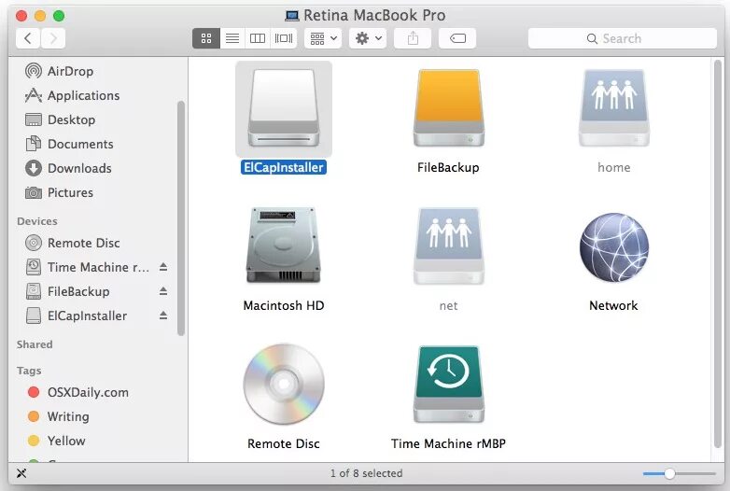730x491 pixels.
Task: Click the Edit Tags toolbar button
Action: tap(457, 38)
